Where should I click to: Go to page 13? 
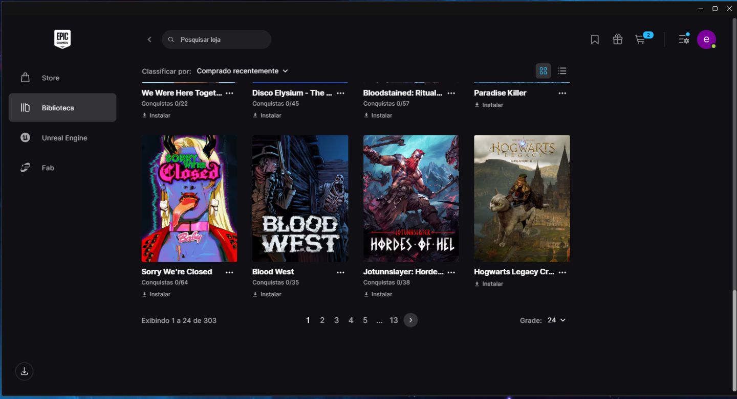(x=394, y=320)
